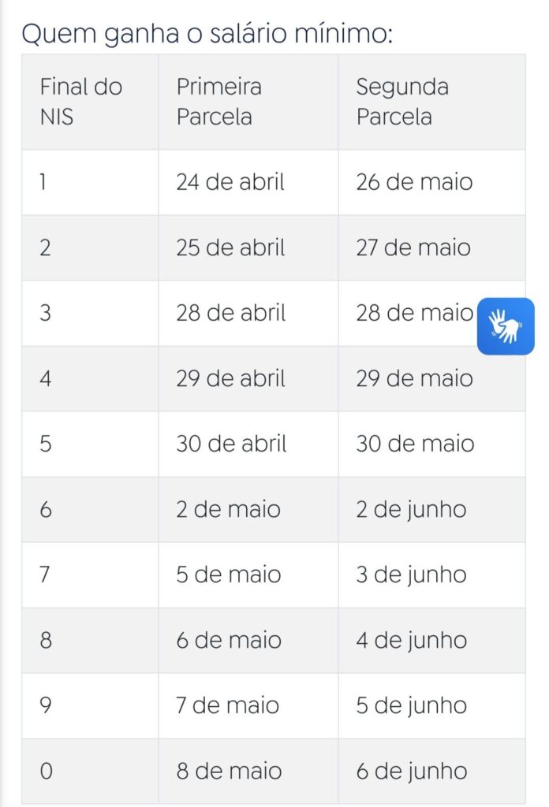Click the '29 de maio' cell
This screenshot has height=807, width=549.
(x=432, y=378)
